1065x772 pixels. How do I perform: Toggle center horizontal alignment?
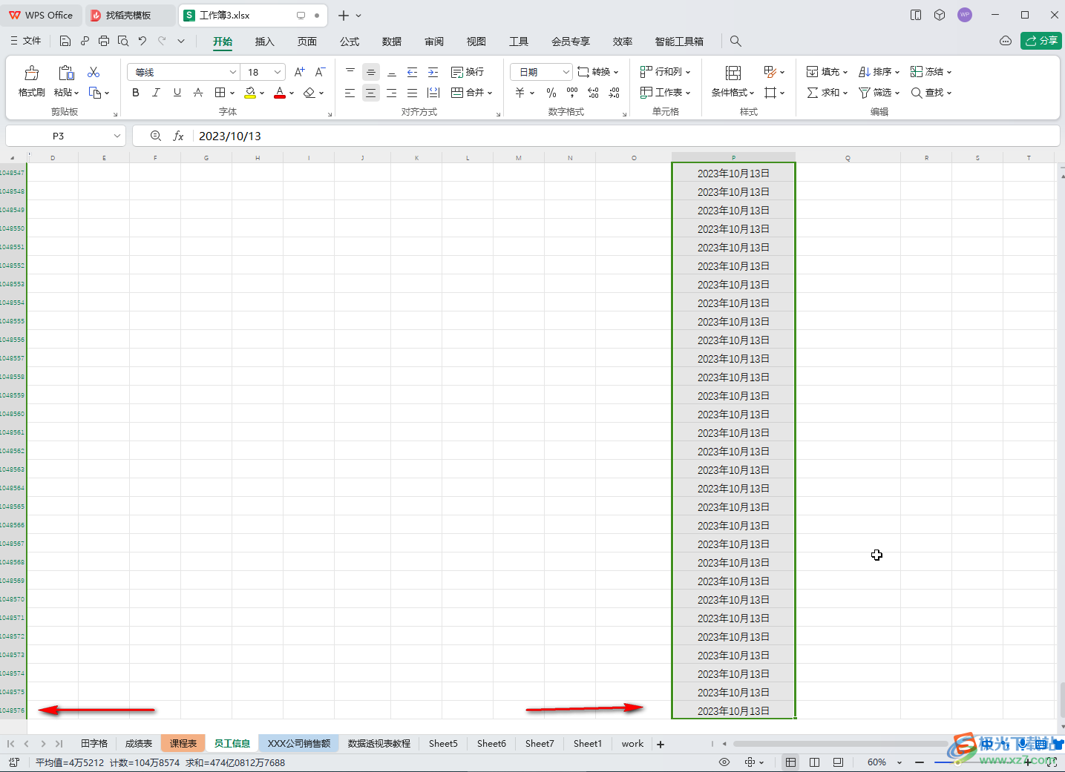click(x=371, y=93)
